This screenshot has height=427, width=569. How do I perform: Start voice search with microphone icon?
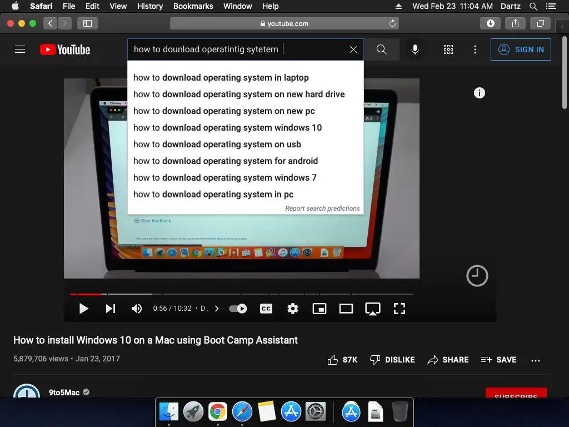(415, 49)
